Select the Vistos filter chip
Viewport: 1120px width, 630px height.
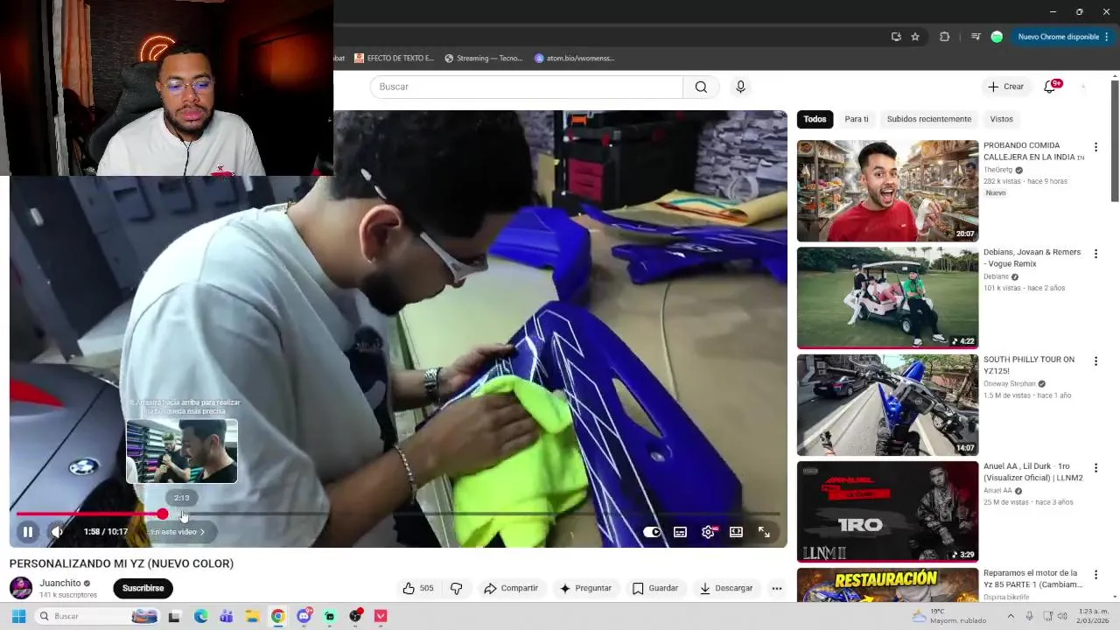pos(1001,119)
